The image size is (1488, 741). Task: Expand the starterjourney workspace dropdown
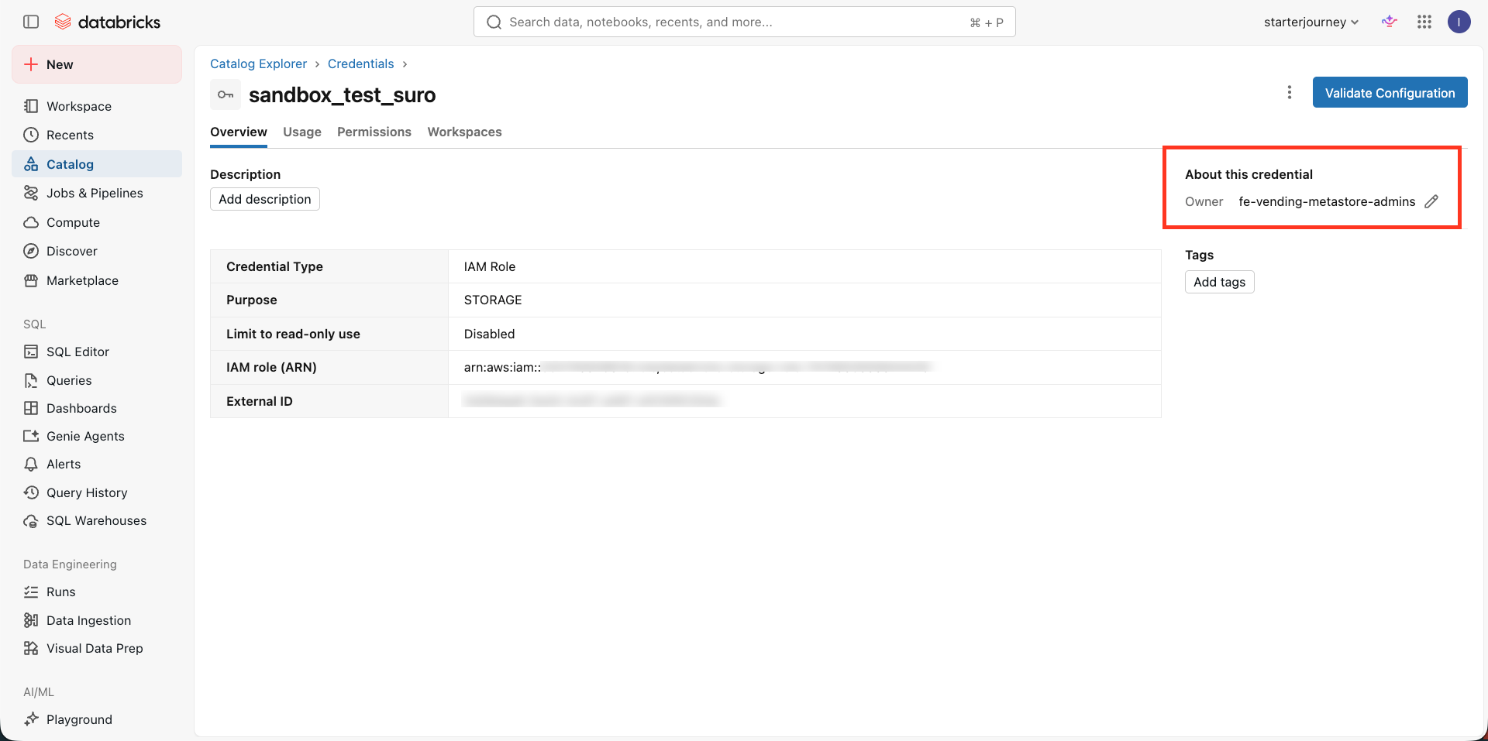point(1311,22)
